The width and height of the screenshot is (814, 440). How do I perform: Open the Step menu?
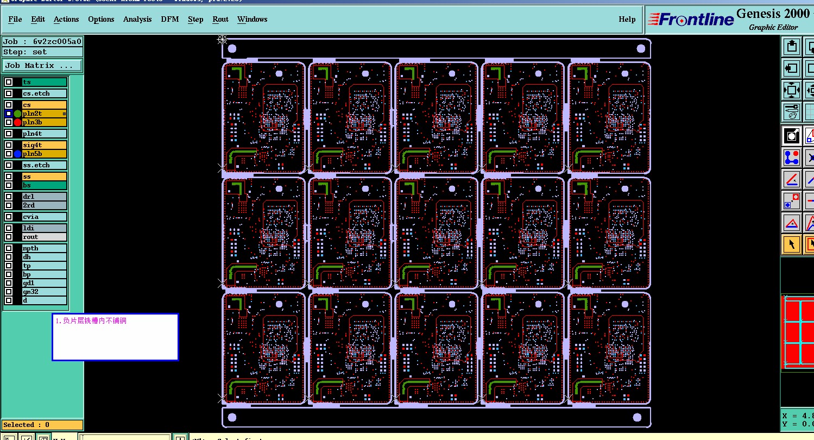(195, 19)
